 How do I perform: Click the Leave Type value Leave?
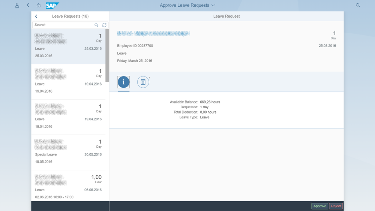pyautogui.click(x=205, y=117)
